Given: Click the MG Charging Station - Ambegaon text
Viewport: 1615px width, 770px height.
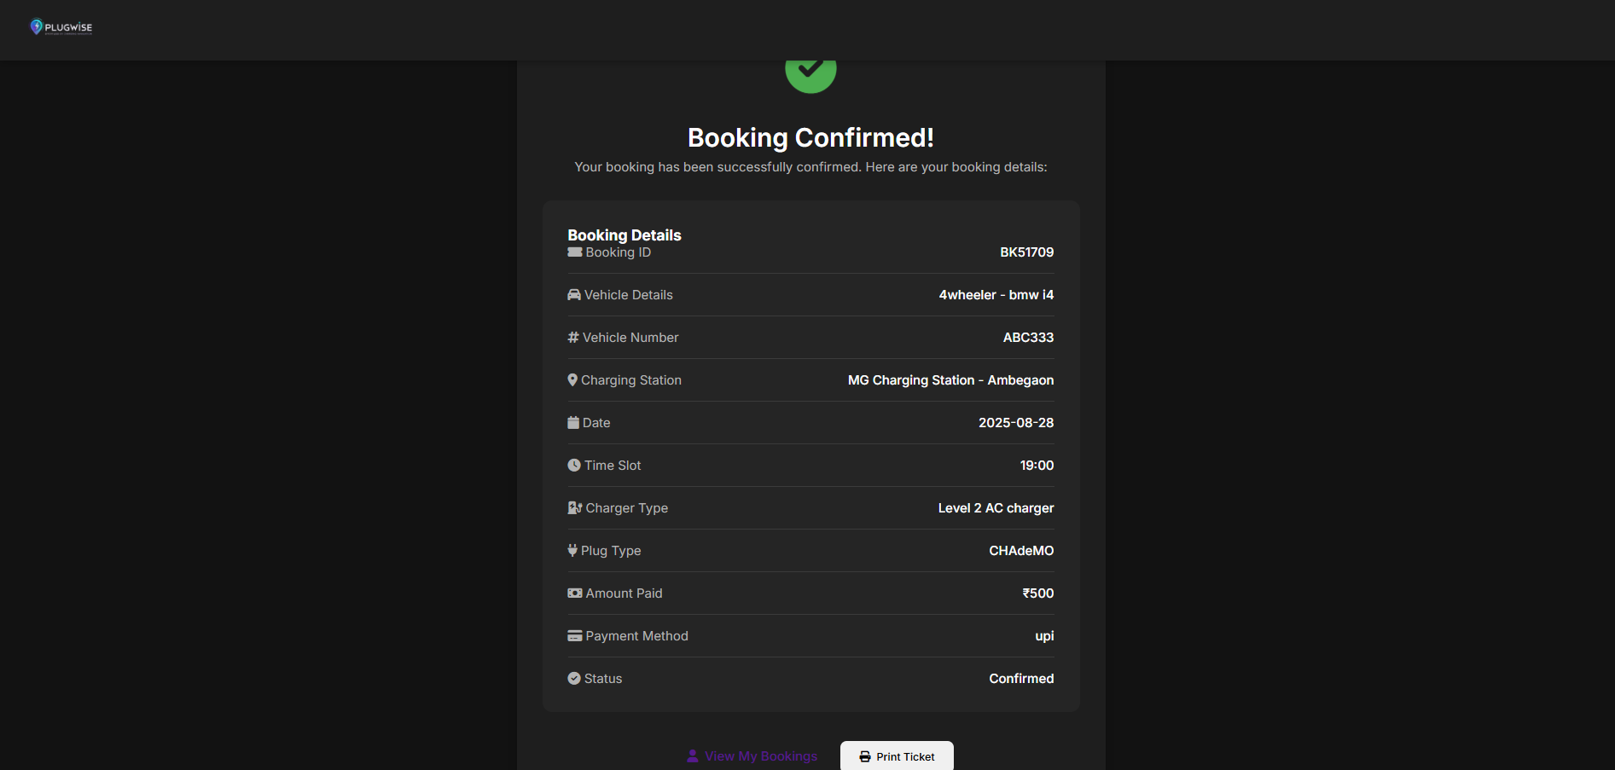Looking at the screenshot, I should pyautogui.click(x=950, y=380).
